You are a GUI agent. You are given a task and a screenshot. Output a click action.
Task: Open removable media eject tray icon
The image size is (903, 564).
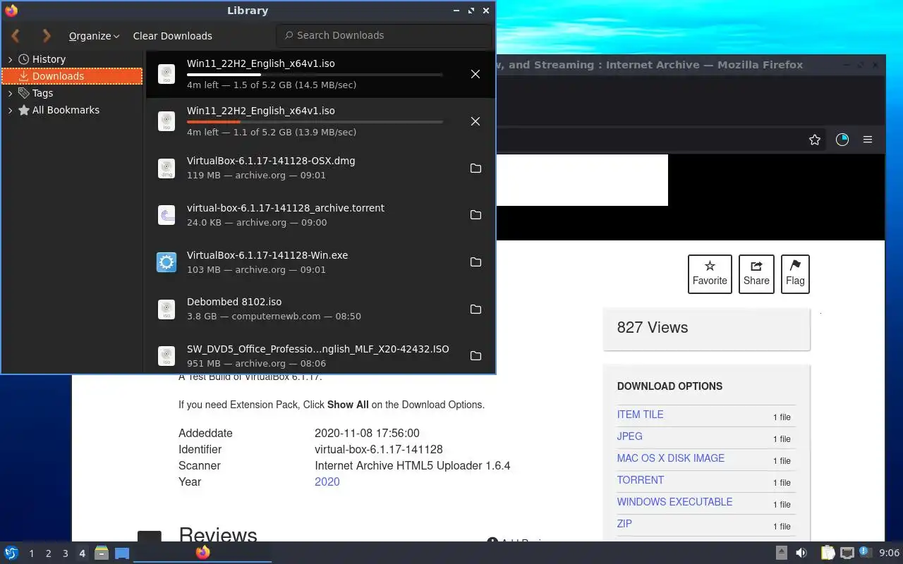click(x=782, y=553)
